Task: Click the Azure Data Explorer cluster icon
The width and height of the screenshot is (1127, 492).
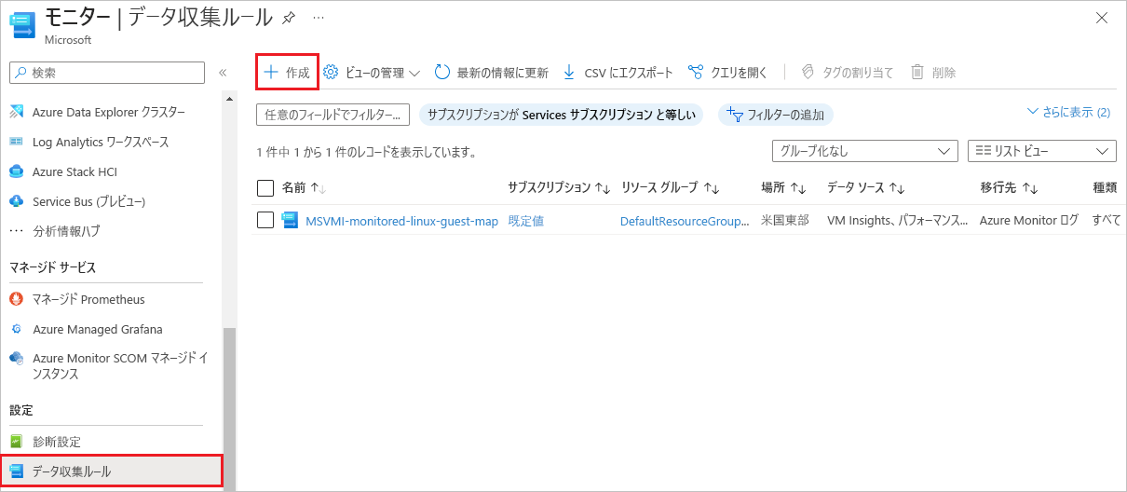Action: click(16, 112)
